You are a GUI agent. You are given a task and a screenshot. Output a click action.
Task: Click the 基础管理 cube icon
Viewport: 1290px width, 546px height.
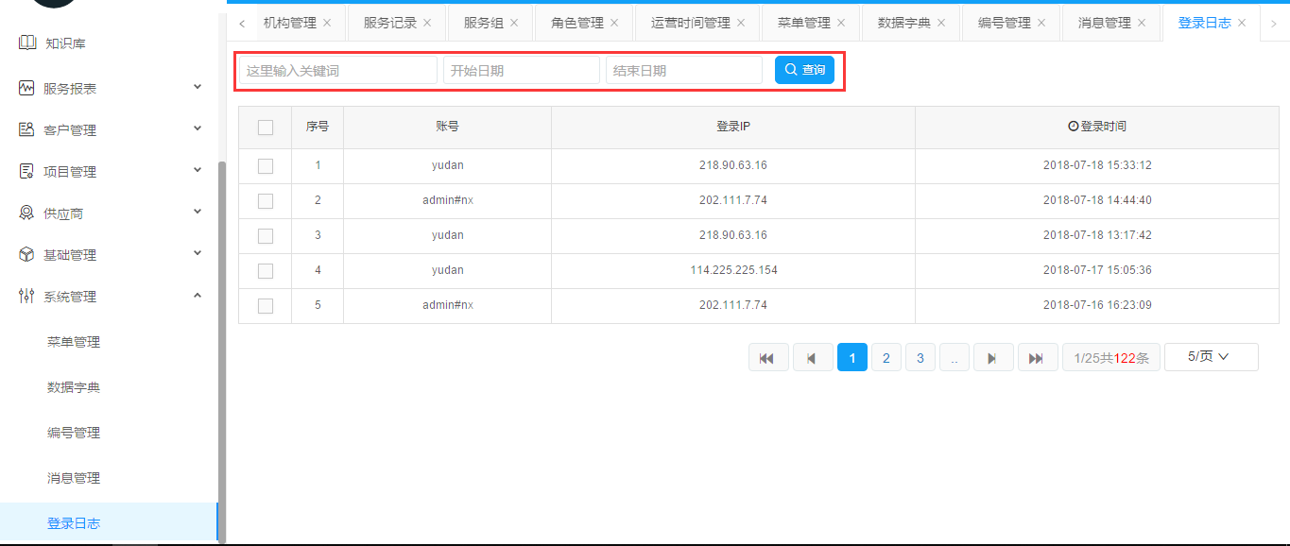pyautogui.click(x=26, y=255)
